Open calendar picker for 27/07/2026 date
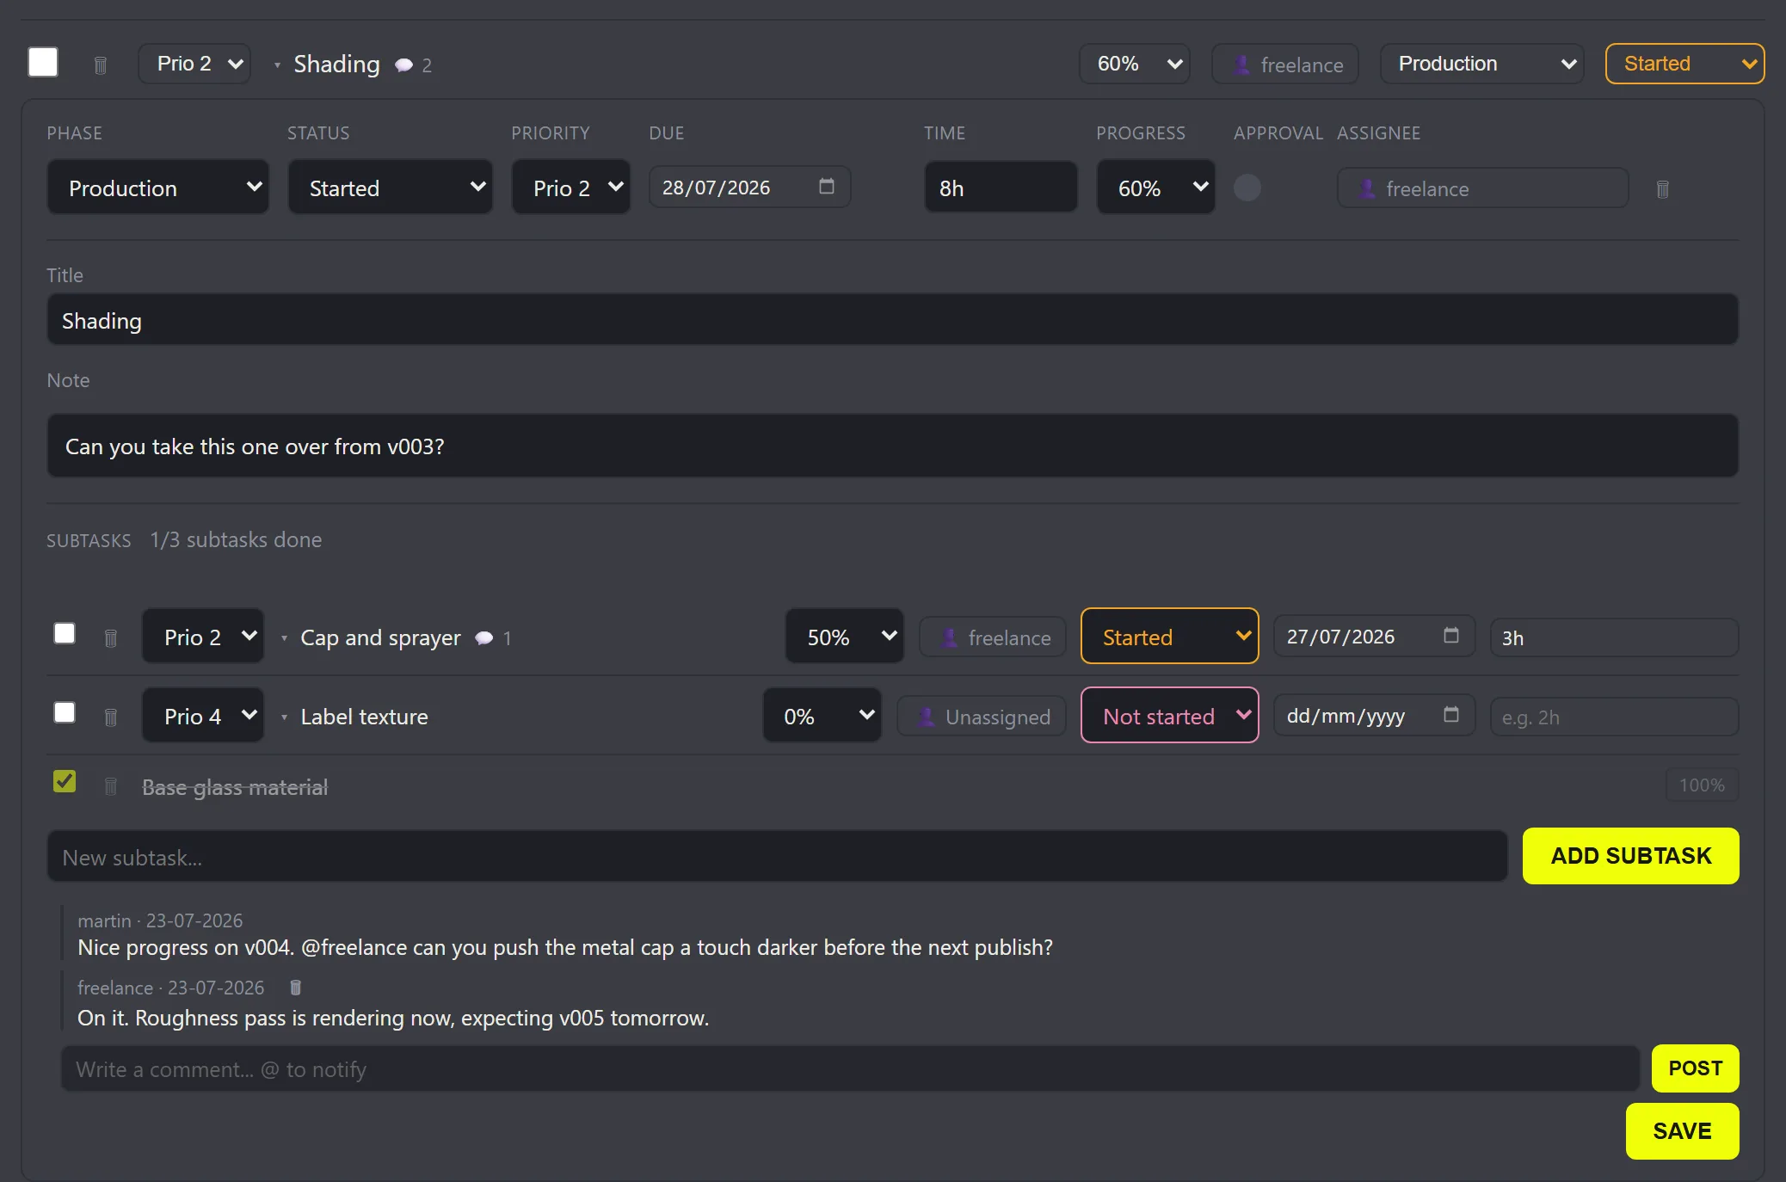The image size is (1786, 1182). pos(1451,636)
